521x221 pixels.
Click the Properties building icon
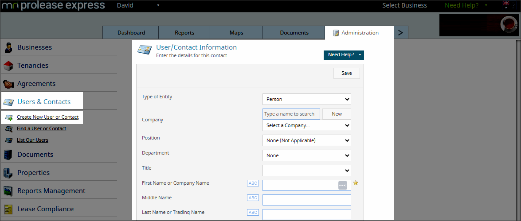pyautogui.click(x=8, y=173)
